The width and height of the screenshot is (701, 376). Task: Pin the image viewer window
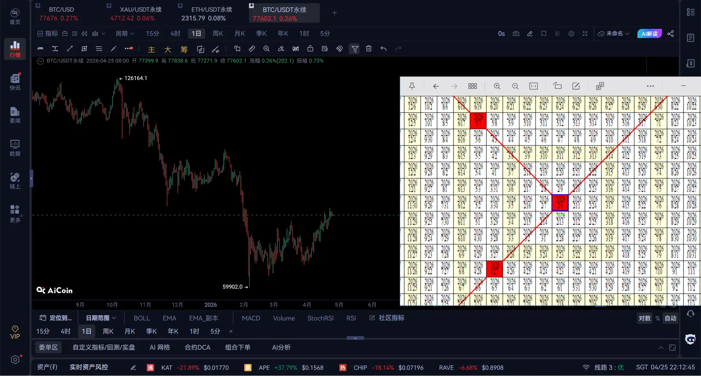tap(412, 86)
